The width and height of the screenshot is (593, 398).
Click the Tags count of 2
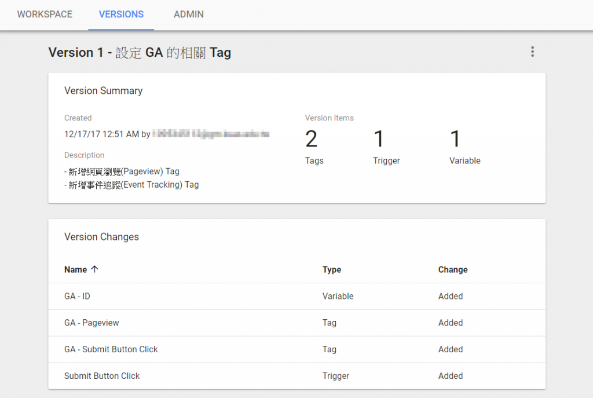point(312,140)
